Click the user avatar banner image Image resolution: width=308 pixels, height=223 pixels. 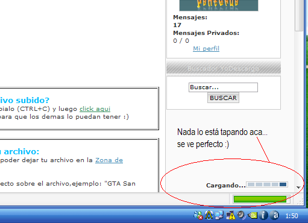click(x=219, y=5)
